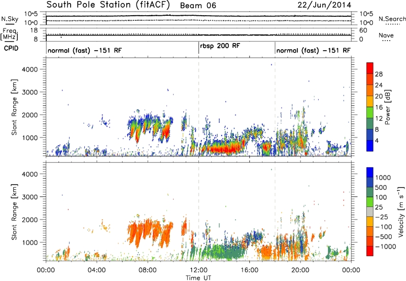Screen dimensions: 406x281
Task: Click the "Time UT" axis title
Action: point(198,278)
